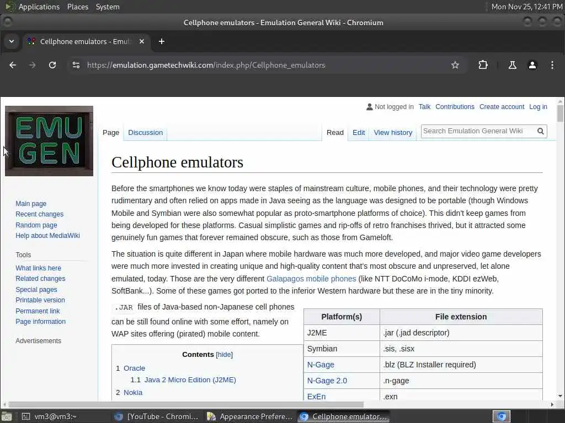Screen dimensions: 565x423
Task: Open the Talk link
Action: [x=424, y=107]
